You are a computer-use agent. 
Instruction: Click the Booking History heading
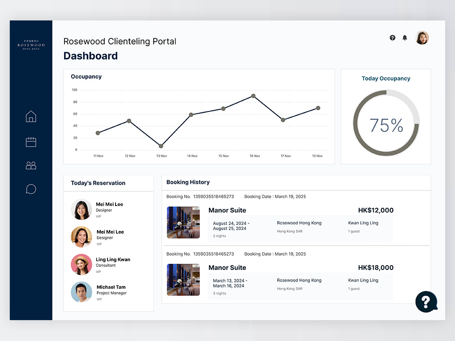tap(188, 182)
